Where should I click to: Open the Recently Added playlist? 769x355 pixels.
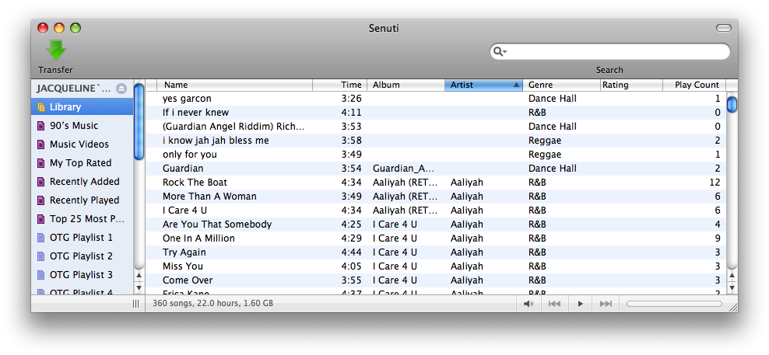point(84,182)
